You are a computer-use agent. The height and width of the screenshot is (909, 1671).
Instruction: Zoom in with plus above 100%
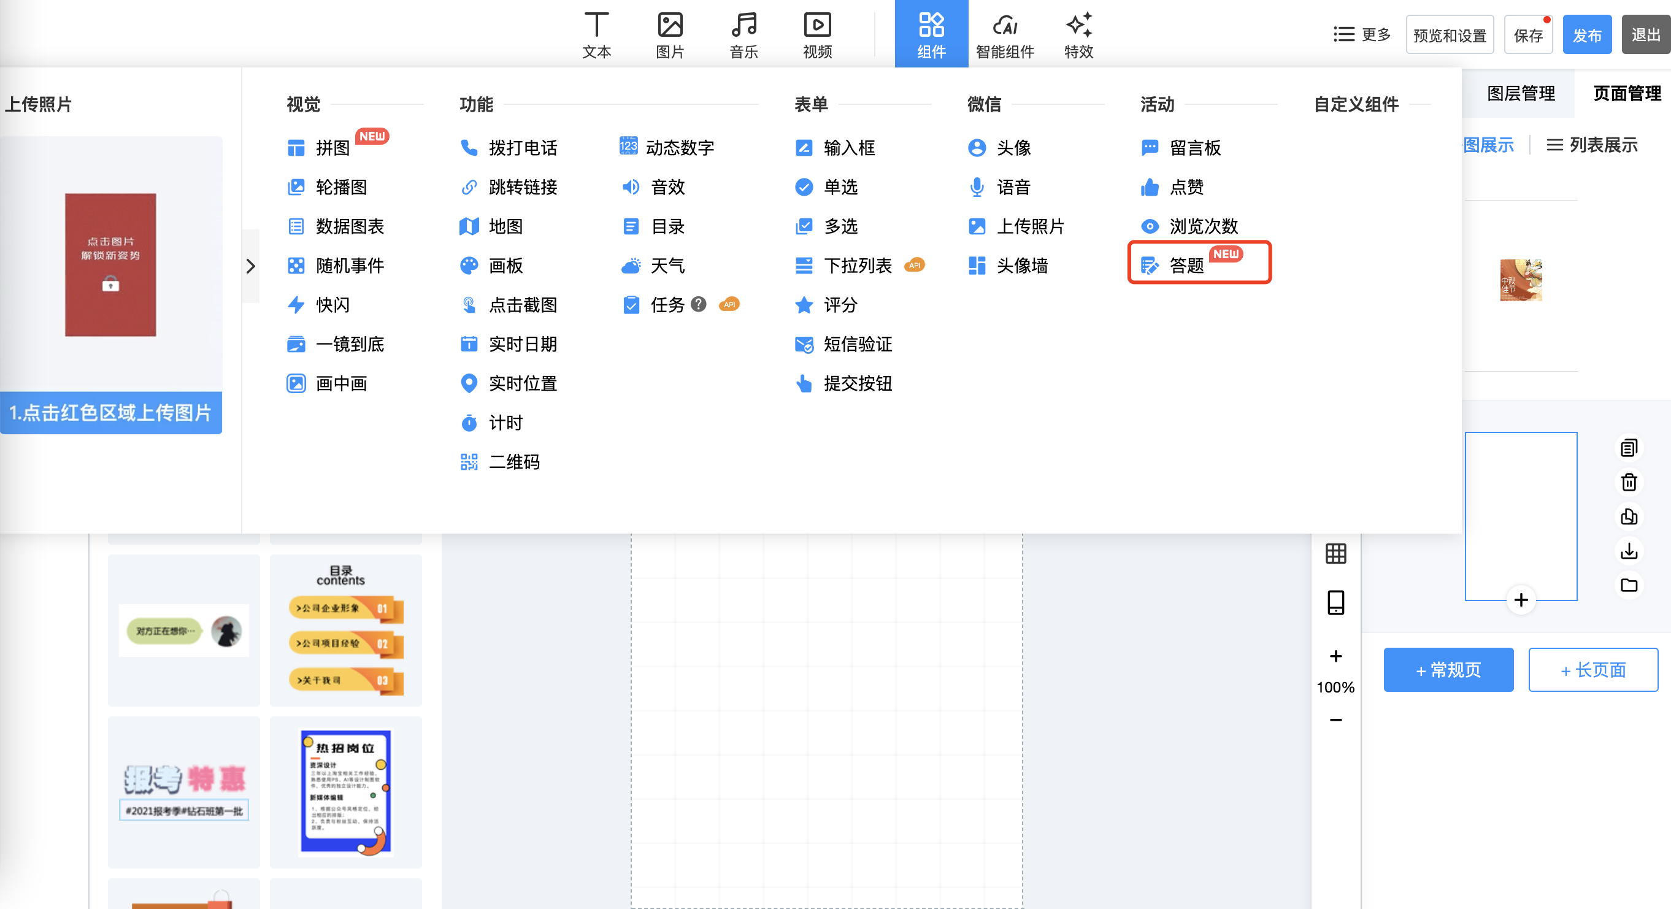(x=1335, y=657)
